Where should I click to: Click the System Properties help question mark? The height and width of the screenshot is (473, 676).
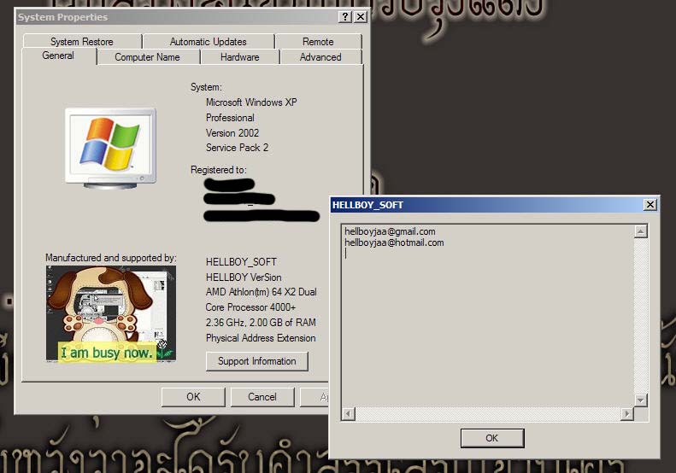(x=345, y=17)
